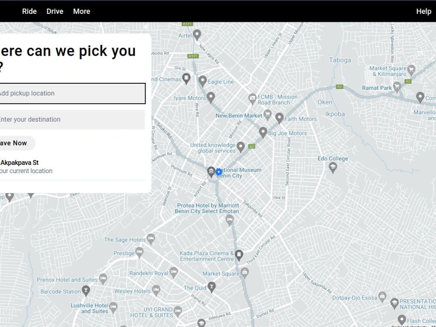
Task: Click the Wesley Hotels bed icon
Action: pos(156,290)
